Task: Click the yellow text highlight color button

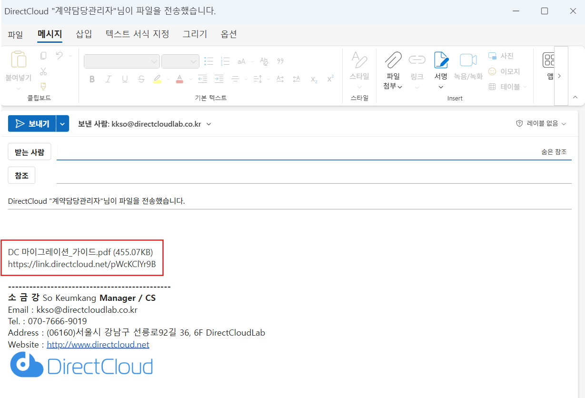Action: [157, 79]
